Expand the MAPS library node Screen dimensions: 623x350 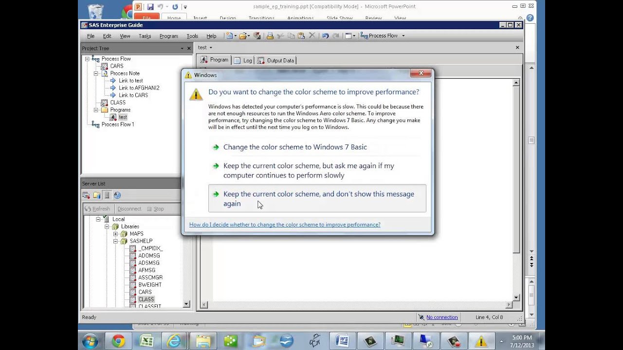[116, 234]
